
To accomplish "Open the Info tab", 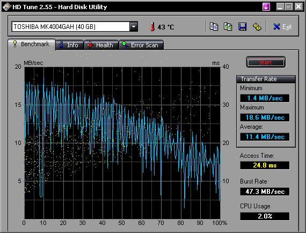I will tap(69, 45).
